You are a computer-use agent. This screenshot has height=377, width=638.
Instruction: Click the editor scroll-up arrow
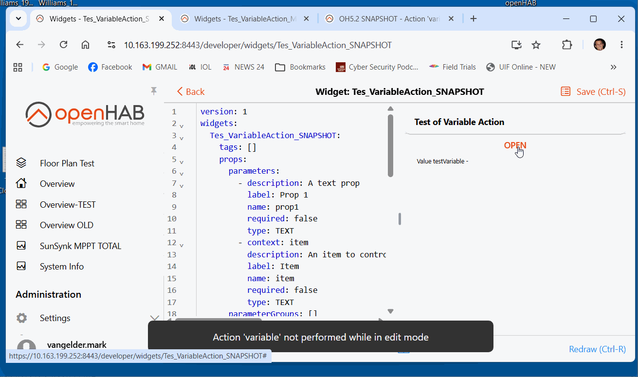point(390,108)
